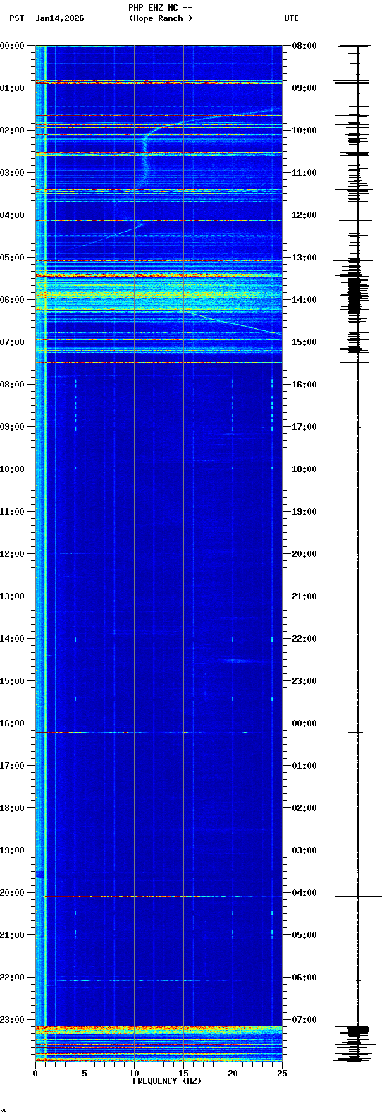Click the 'FREQUENCY (HZ)' axis label
The height and width of the screenshot is (1118, 389).
pyautogui.click(x=167, y=1081)
